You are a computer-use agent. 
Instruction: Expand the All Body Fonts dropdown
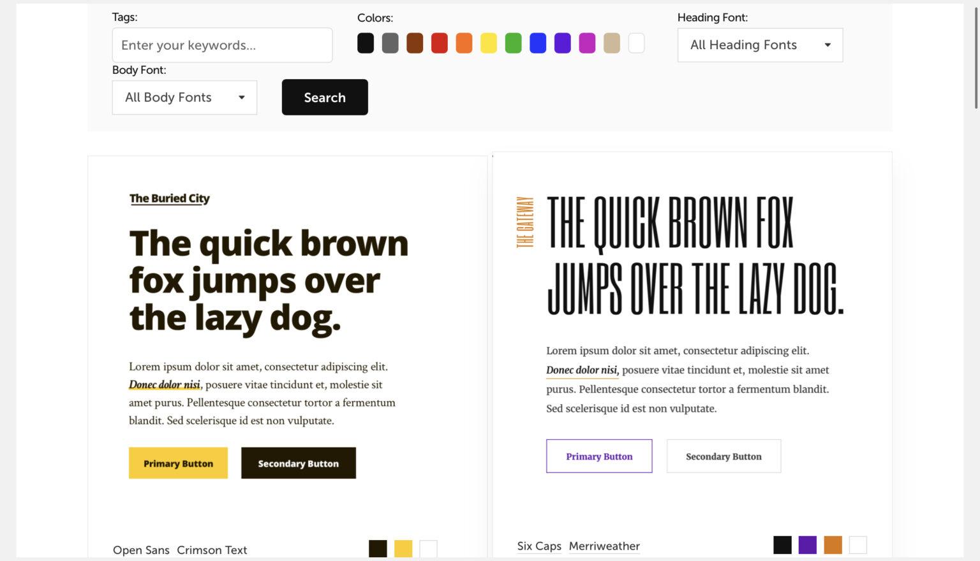click(184, 98)
